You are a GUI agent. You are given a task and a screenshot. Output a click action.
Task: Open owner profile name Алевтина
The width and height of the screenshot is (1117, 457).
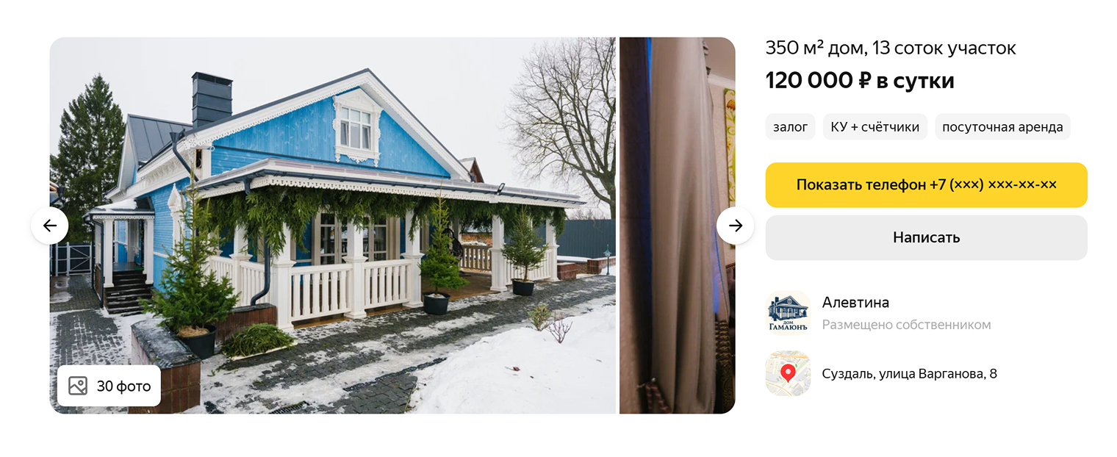pos(855,302)
